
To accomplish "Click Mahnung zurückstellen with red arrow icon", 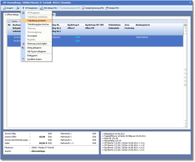I will coord(37,44).
